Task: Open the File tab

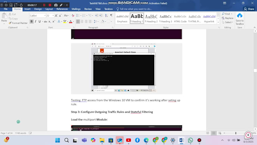Action: tap(6, 9)
